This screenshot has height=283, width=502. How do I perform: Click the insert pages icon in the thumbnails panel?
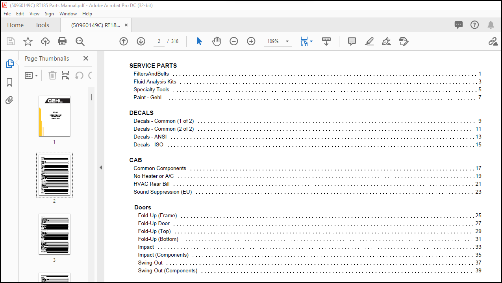click(x=66, y=75)
